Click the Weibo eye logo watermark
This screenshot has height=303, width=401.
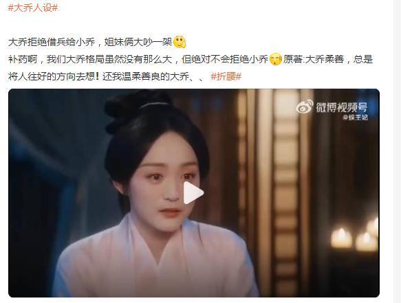pos(305,106)
